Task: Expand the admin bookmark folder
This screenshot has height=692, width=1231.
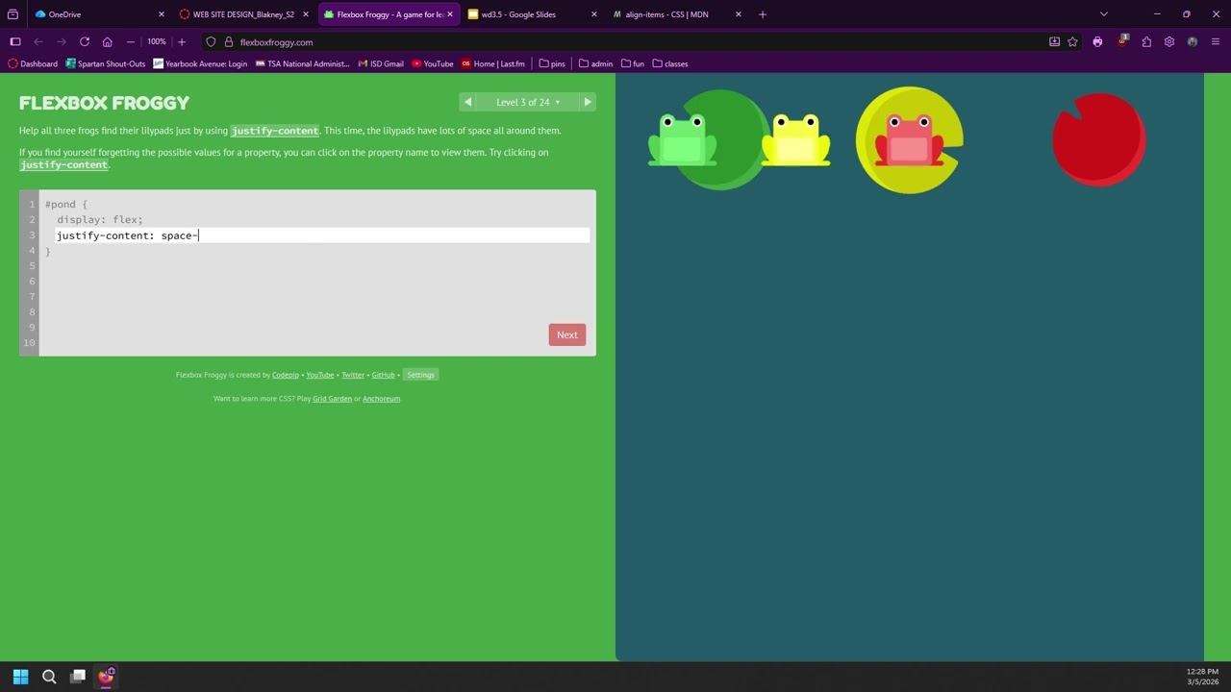Action: pyautogui.click(x=595, y=63)
